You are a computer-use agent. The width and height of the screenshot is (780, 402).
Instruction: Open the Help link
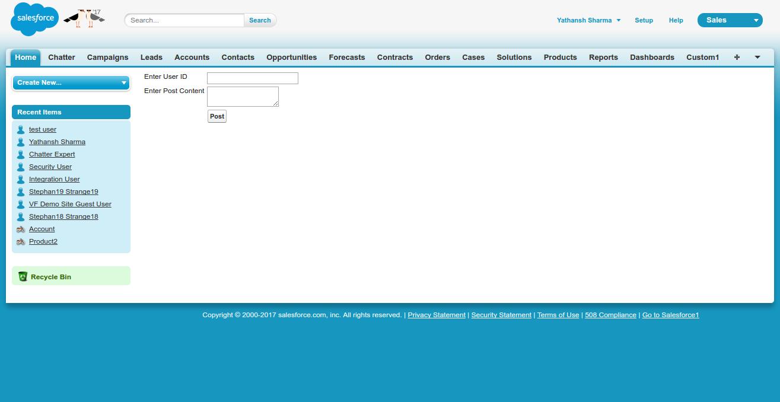tap(676, 20)
